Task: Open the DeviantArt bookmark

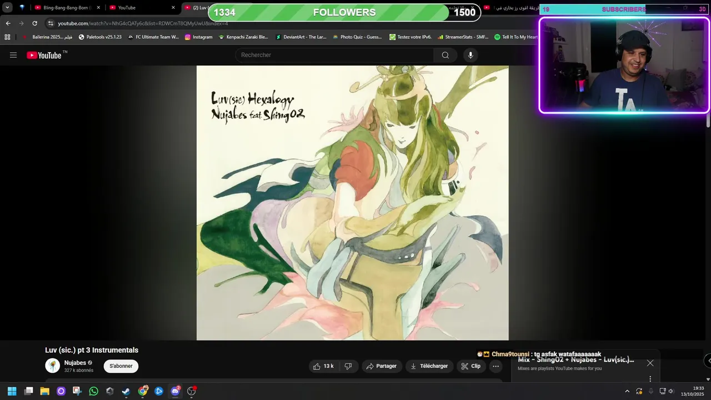Action: point(301,37)
